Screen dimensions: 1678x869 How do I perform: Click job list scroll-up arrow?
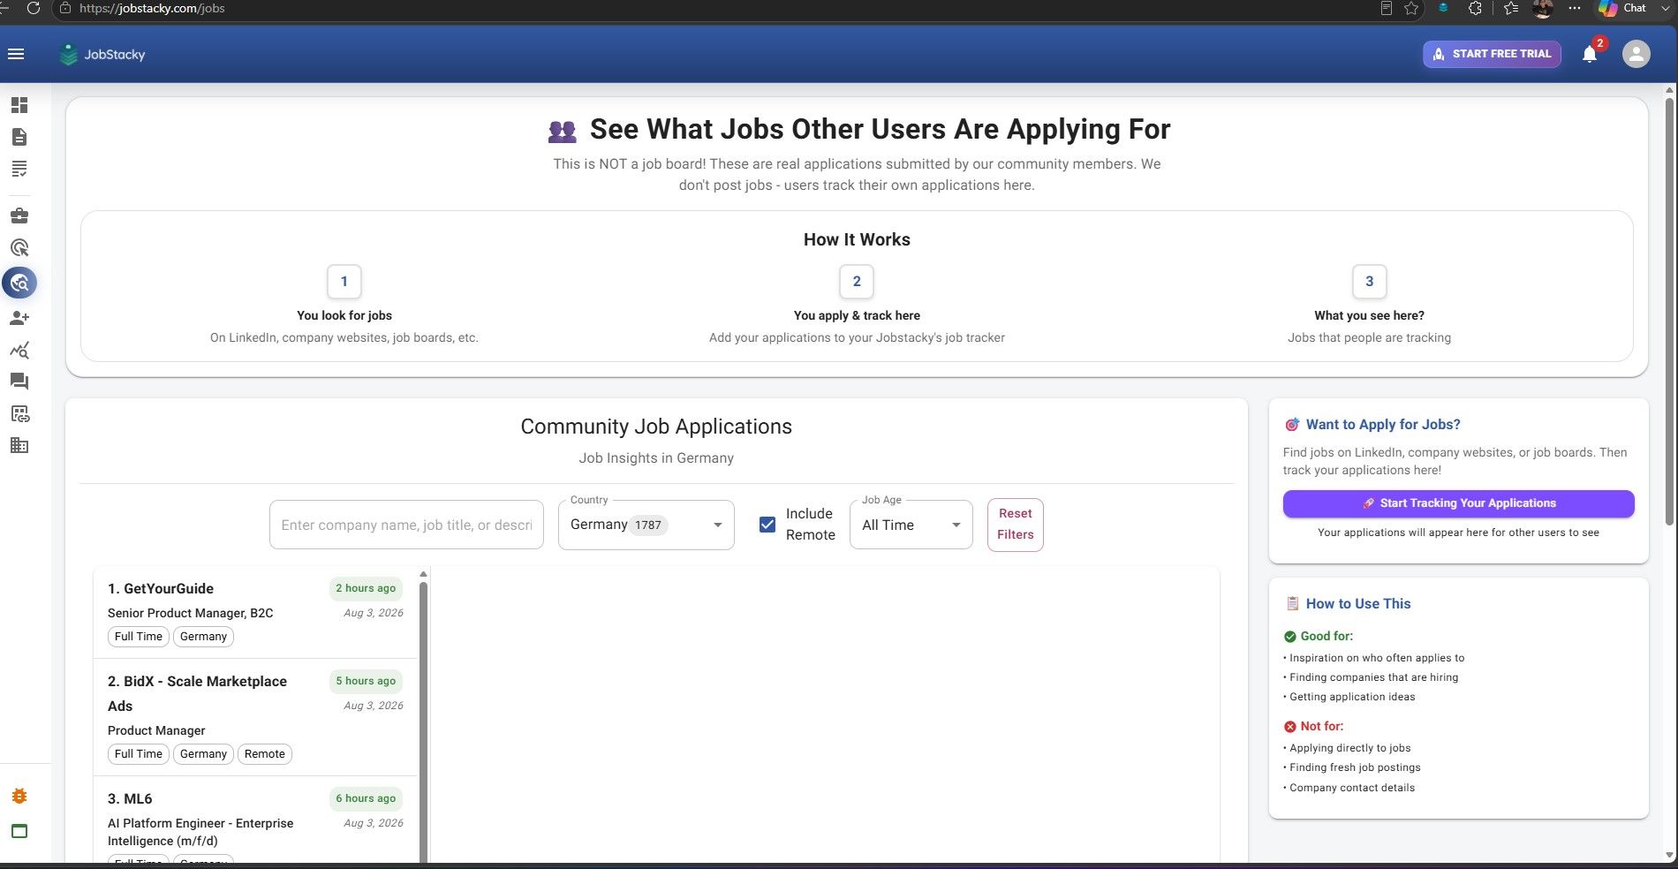423,574
